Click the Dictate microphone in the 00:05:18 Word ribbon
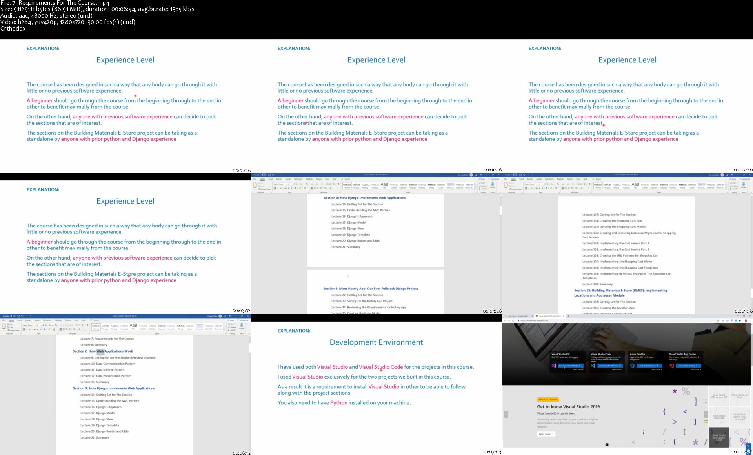This screenshot has width=753, height=455. pos(744,185)
